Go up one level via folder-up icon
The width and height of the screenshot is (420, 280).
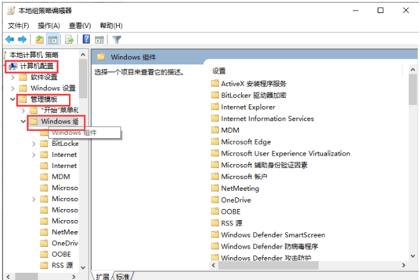click(39, 40)
